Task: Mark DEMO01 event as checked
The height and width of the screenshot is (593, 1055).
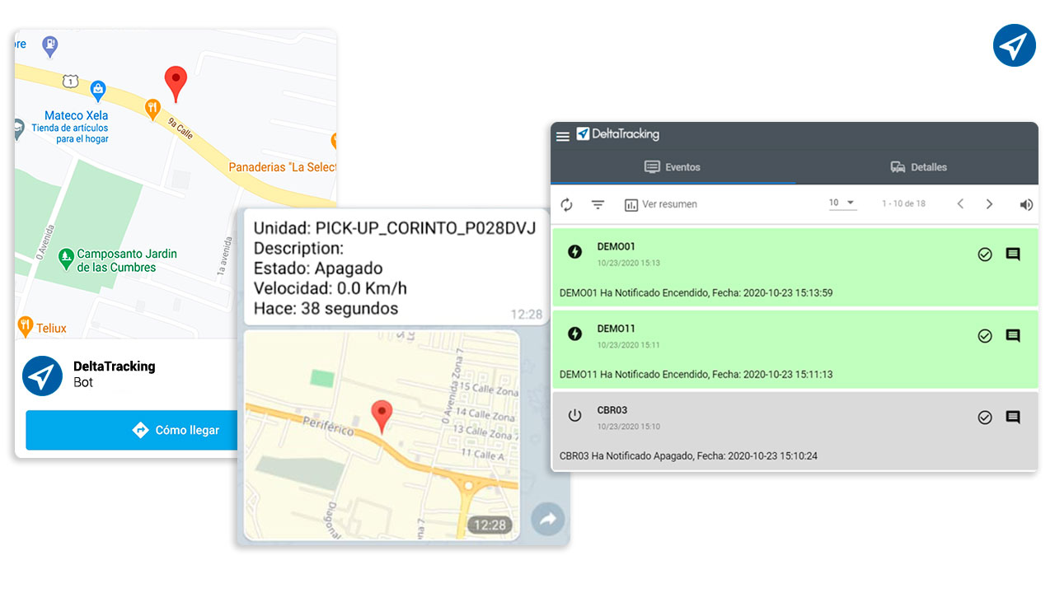Action: pos(985,254)
